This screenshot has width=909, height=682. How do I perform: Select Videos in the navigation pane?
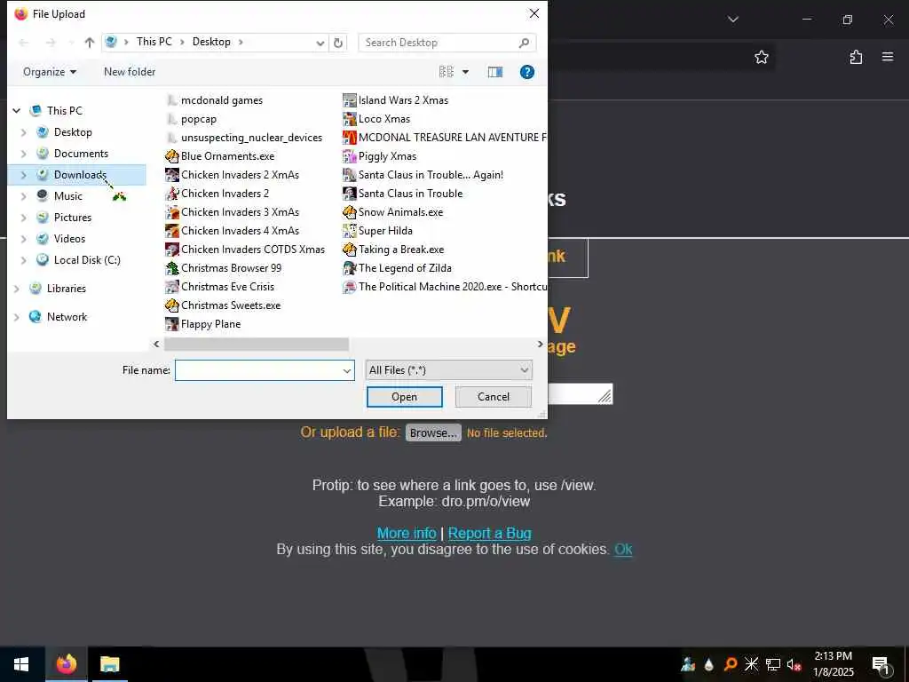point(69,239)
